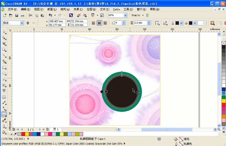Viewport: 226px width, 146px height.
Task: Toggle To Center contour mode
Action: (x=93, y=23)
